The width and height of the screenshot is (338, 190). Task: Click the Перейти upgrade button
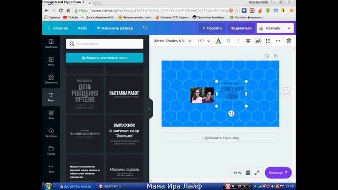[x=212, y=28]
